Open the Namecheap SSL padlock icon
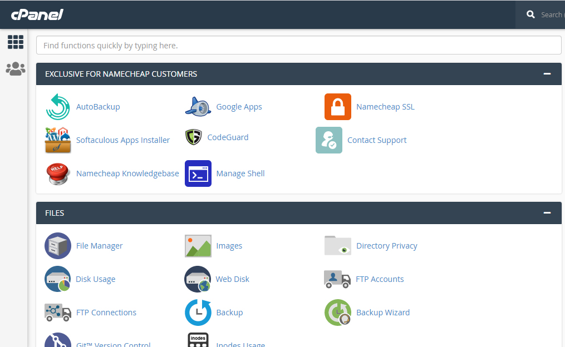Screen dimensions: 565x347 tap(338, 107)
